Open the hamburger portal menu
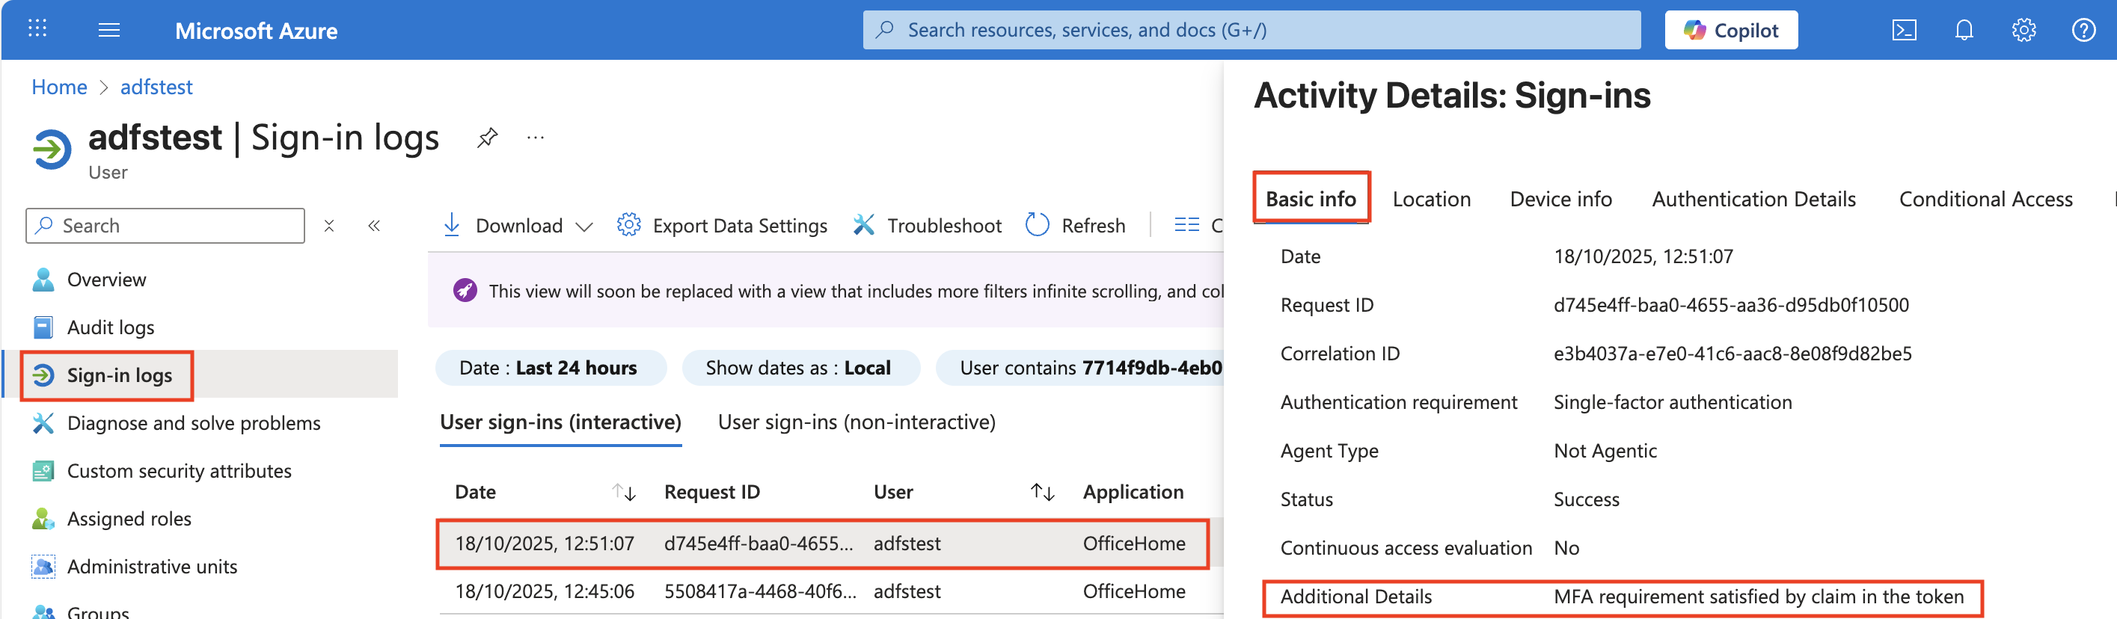 click(108, 31)
